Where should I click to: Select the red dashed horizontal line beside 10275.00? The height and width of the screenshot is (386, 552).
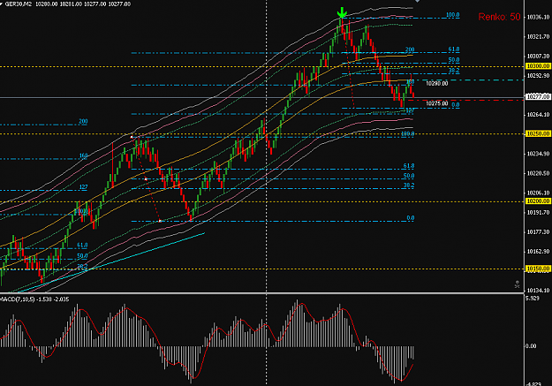coord(465,101)
